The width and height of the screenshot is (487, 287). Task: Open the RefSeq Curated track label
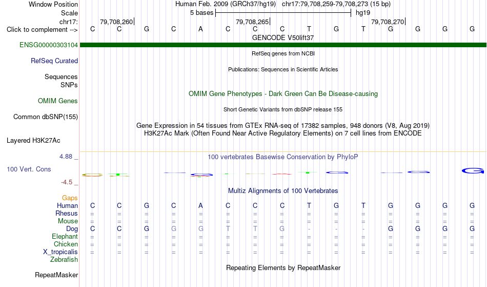tap(54, 61)
